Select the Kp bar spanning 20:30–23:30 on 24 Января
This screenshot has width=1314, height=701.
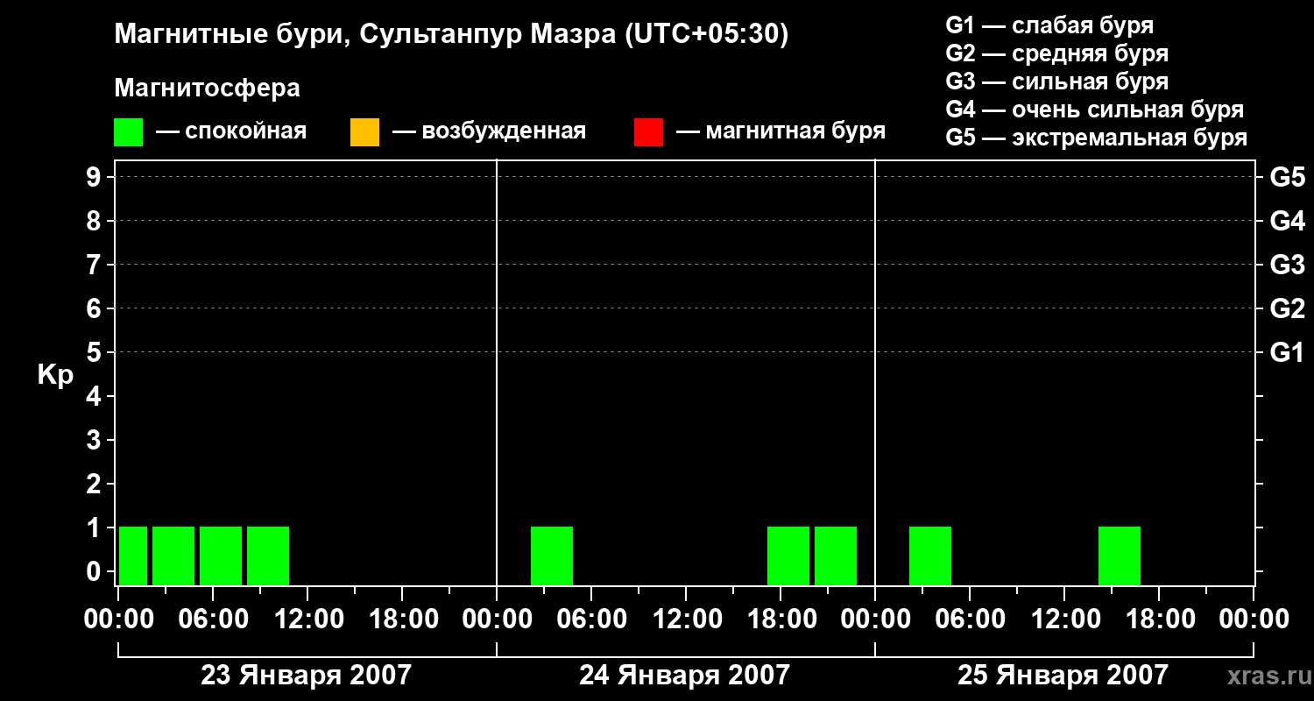(836, 556)
